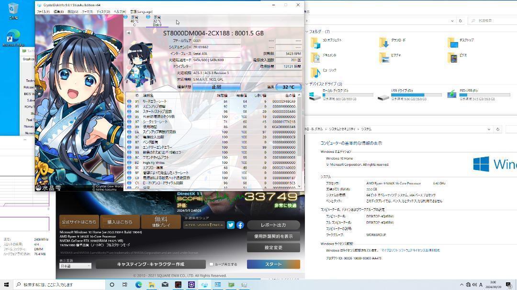
Task: Click the Explorer refresh icon
Action: (461, 21)
